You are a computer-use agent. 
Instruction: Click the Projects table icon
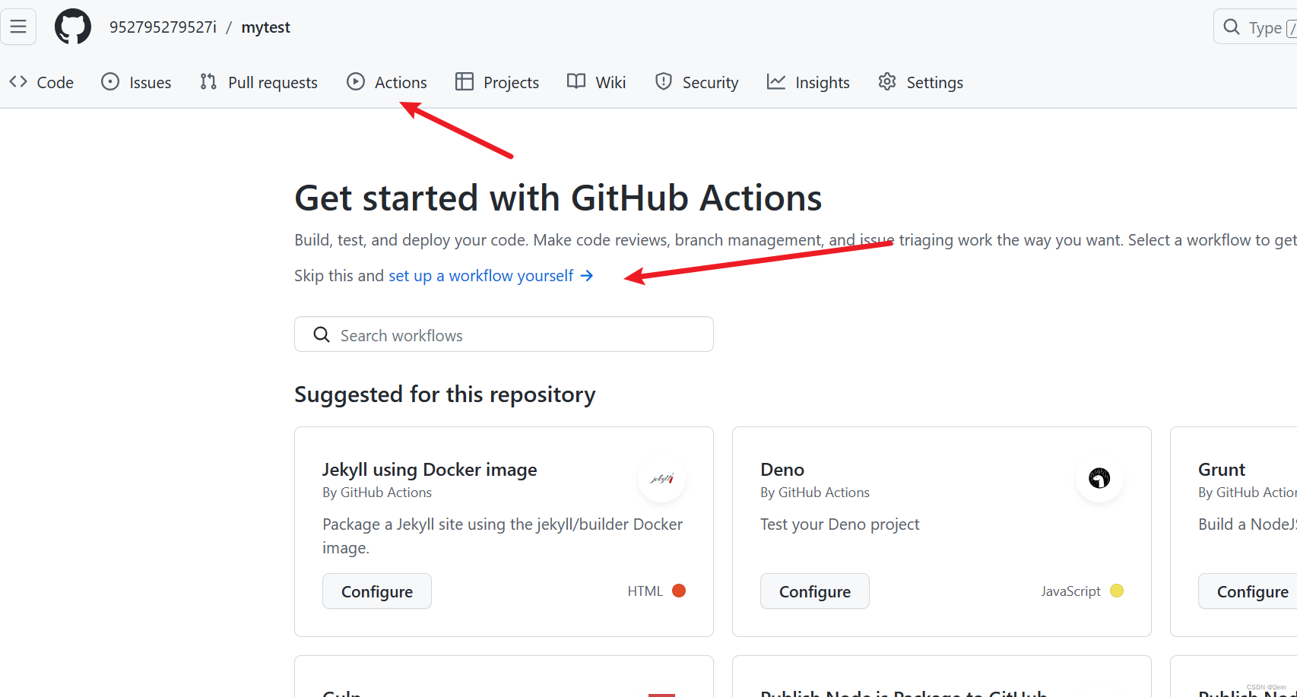pyautogui.click(x=465, y=82)
